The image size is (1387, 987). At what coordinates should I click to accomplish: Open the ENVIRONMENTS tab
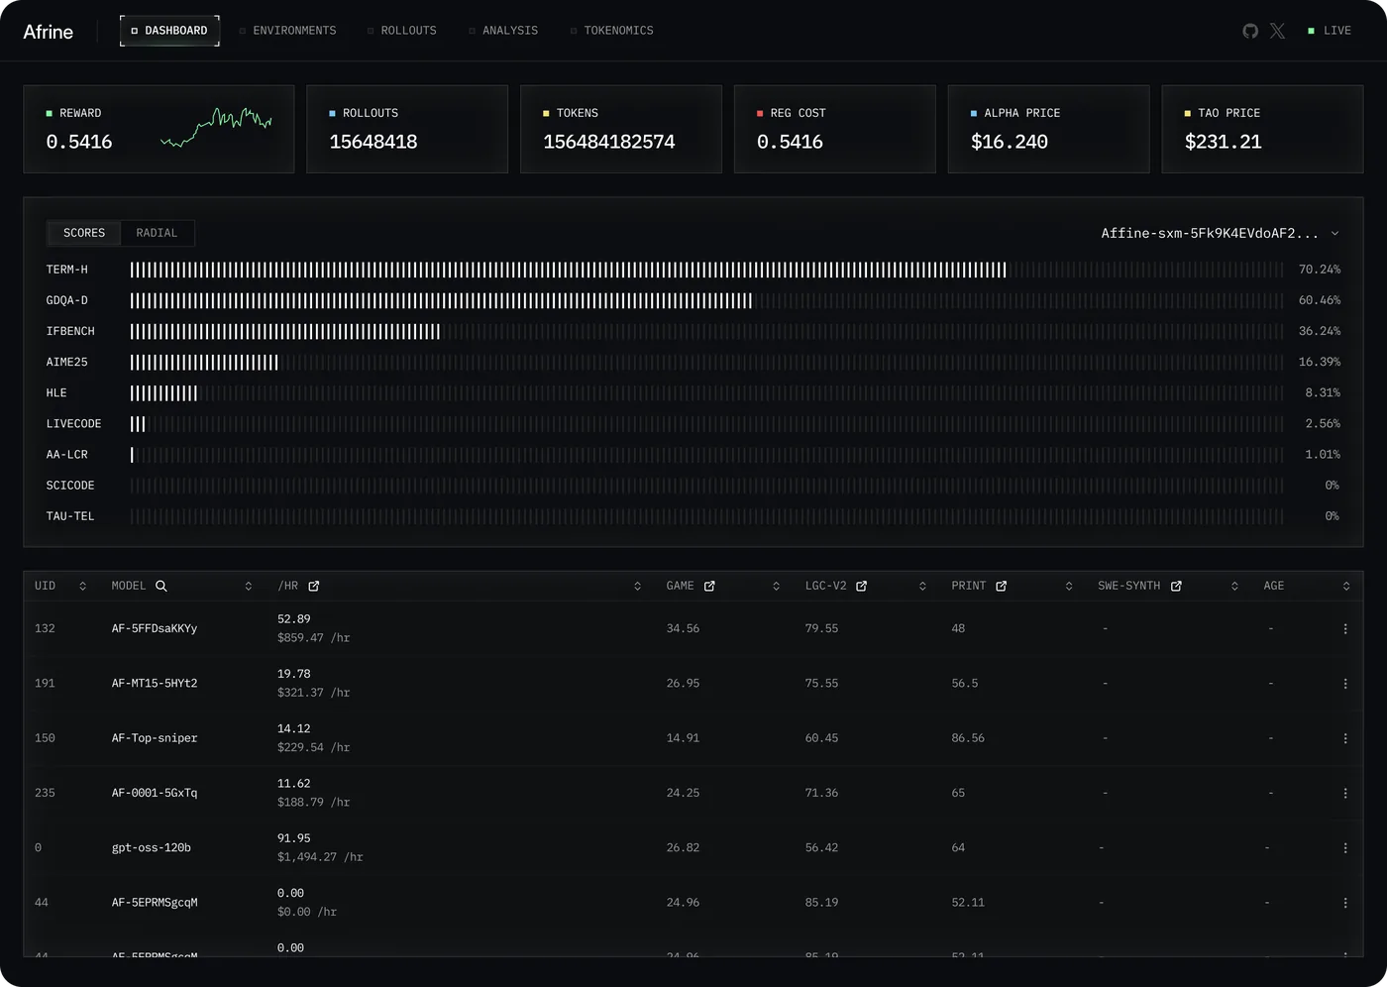287,31
